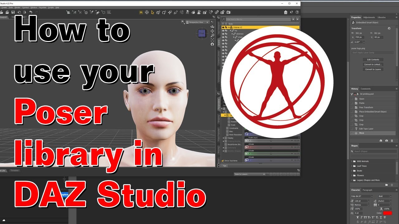Click Convert to Layers button
The width and height of the screenshot is (399, 224).
(373, 69)
